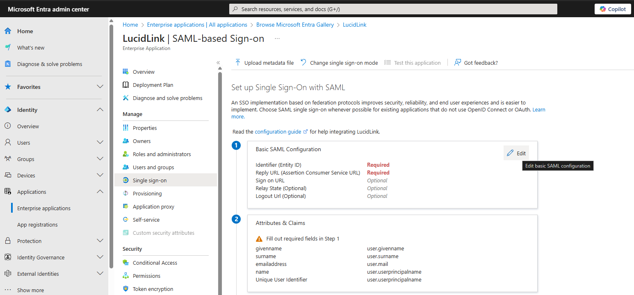The height and width of the screenshot is (295, 634).
Task: Click the Single sign-on icon
Action: tap(126, 180)
